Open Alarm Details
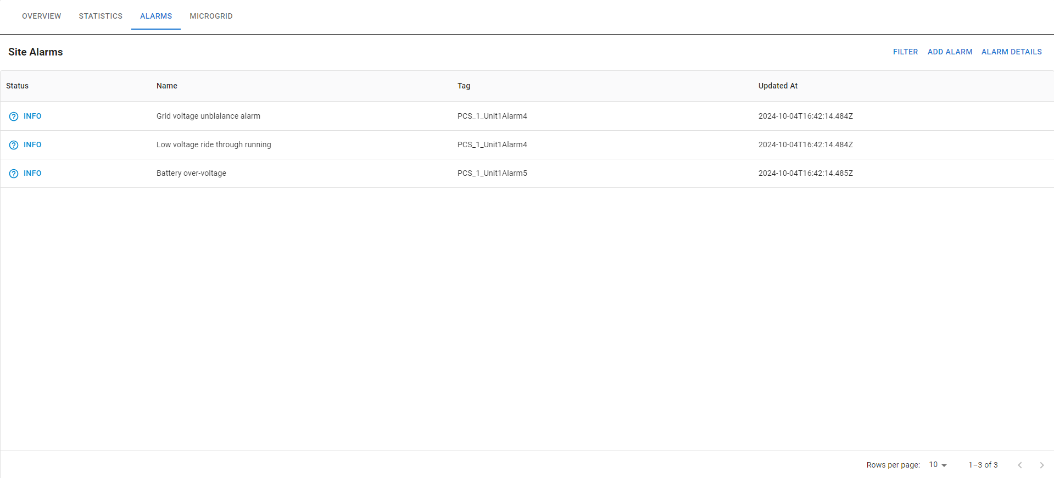 pyautogui.click(x=1011, y=52)
